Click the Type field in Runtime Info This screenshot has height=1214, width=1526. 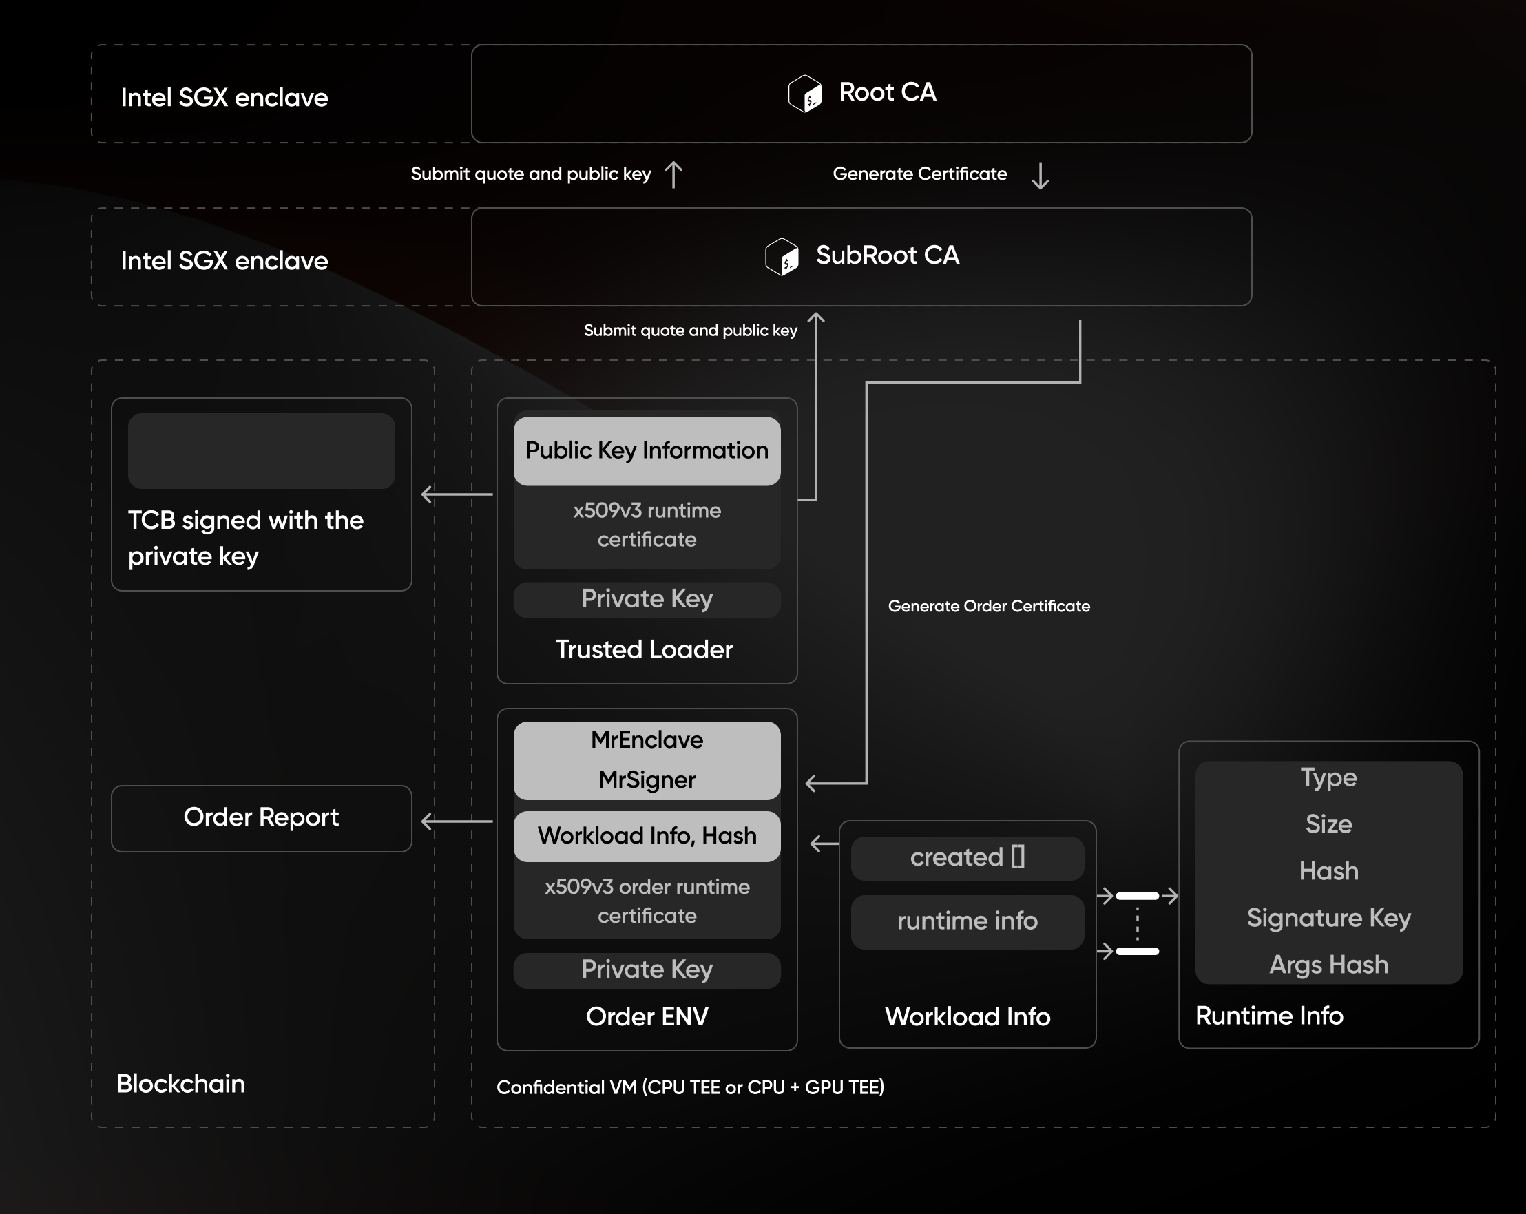[x=1328, y=778]
